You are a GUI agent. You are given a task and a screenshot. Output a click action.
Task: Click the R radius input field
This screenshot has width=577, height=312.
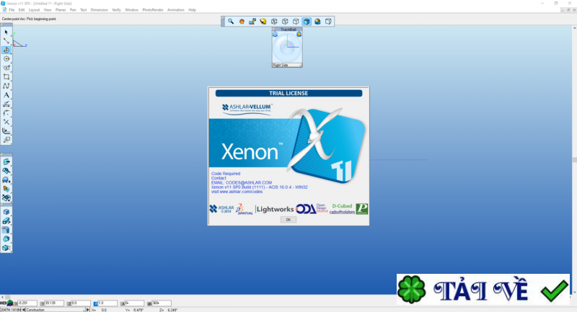(107, 303)
